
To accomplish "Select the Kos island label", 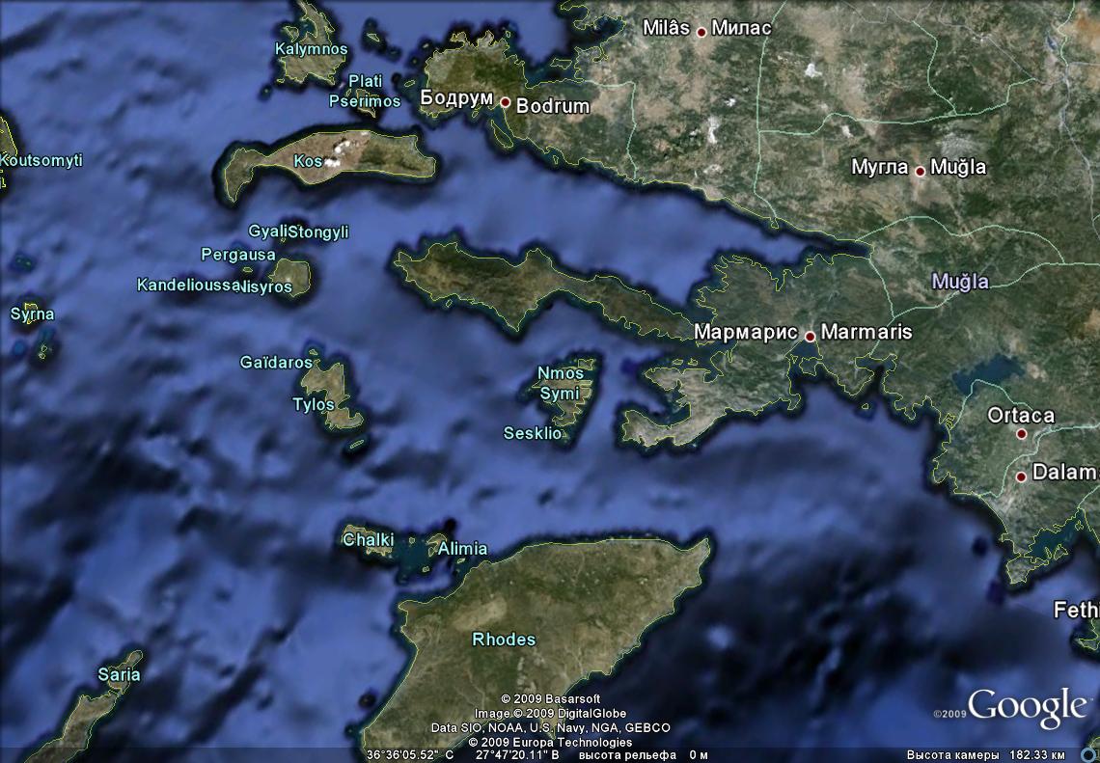I will coord(308,161).
